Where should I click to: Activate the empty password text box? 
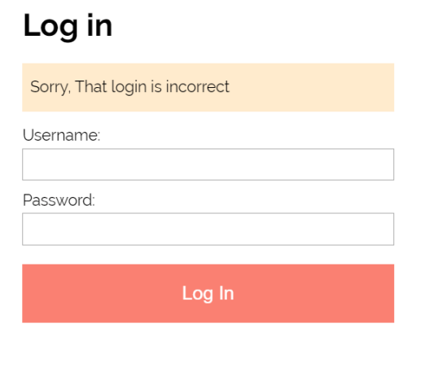[x=208, y=229]
